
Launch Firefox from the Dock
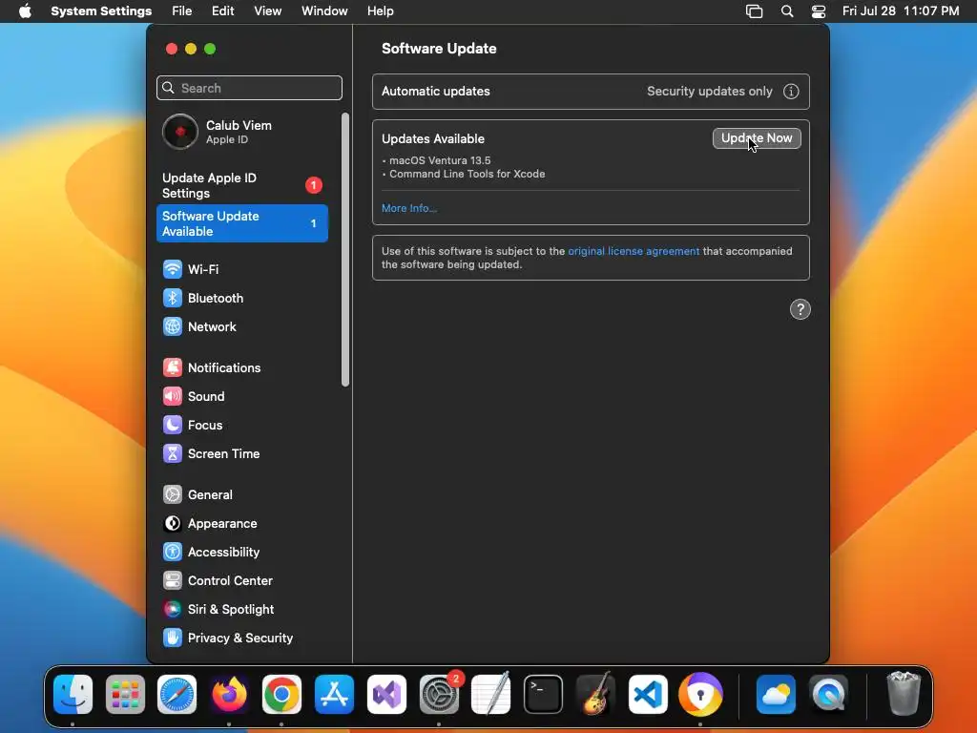click(229, 694)
